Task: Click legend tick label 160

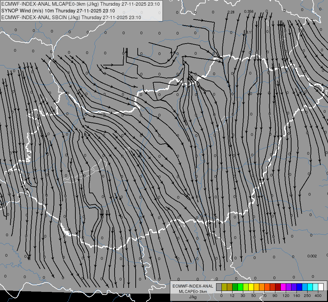Action: click(x=297, y=296)
